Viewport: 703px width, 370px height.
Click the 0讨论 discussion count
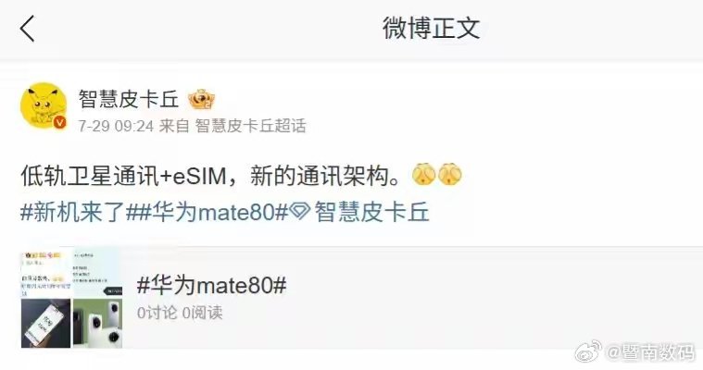[x=157, y=313]
